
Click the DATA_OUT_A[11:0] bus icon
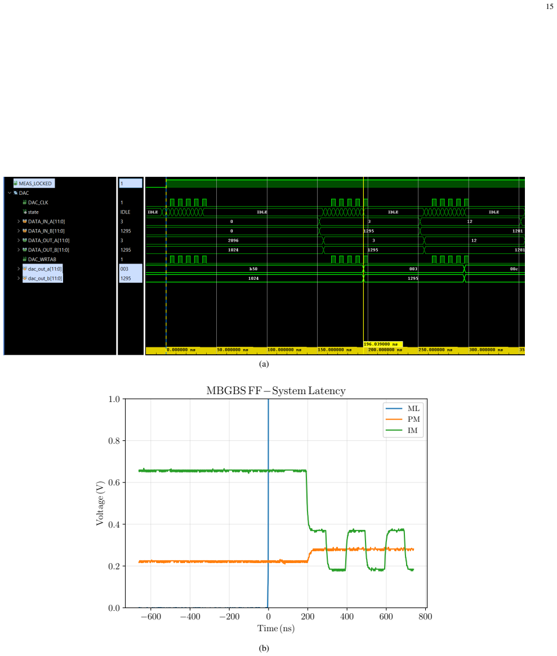tap(25, 240)
